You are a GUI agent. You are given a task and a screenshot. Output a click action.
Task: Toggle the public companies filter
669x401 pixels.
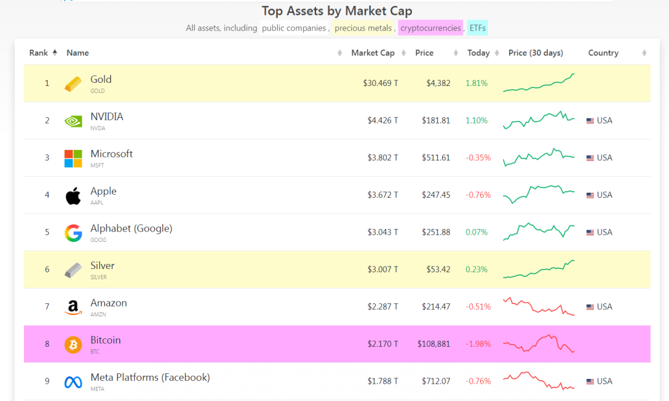(x=293, y=28)
